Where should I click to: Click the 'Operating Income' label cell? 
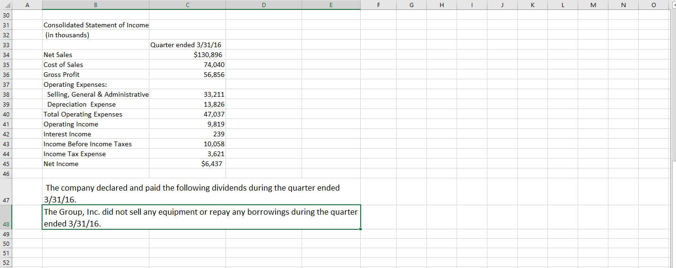click(x=95, y=124)
